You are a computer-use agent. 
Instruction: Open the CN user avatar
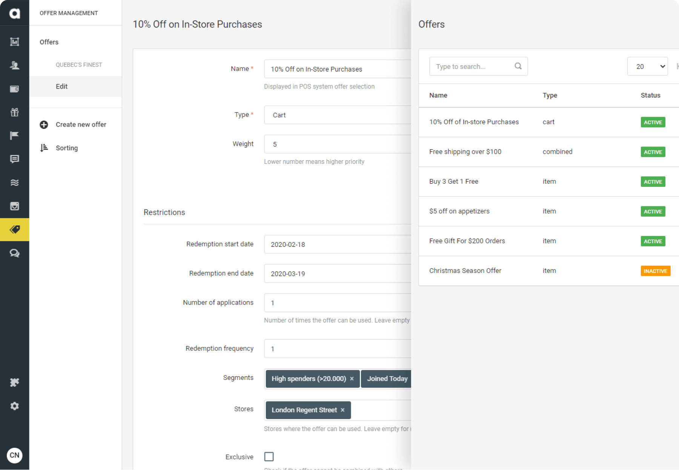(x=14, y=455)
